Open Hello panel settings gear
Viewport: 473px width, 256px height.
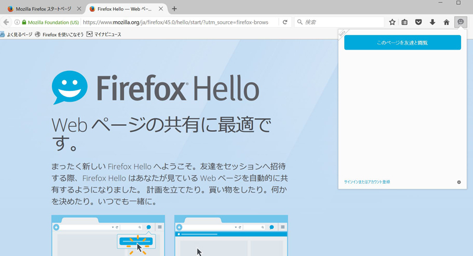click(x=459, y=182)
